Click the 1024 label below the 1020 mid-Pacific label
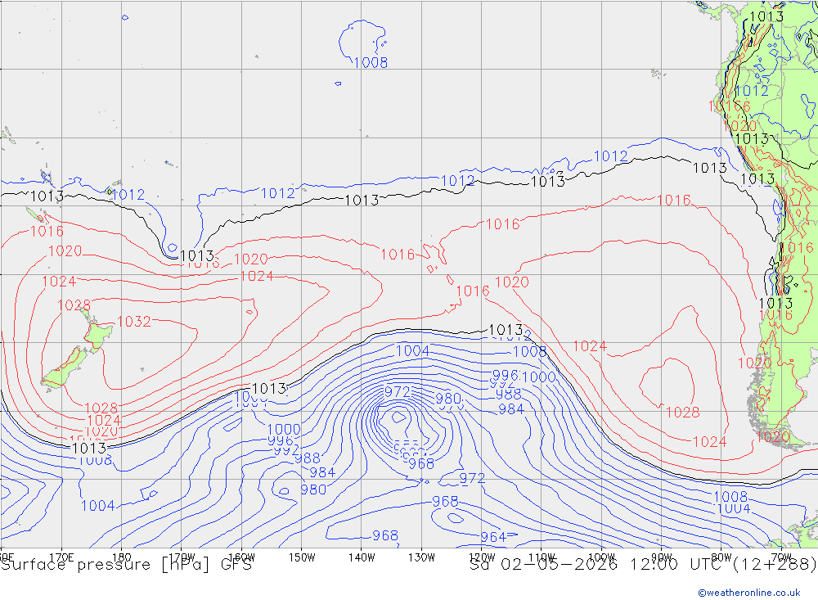818x600 pixels. point(257,276)
